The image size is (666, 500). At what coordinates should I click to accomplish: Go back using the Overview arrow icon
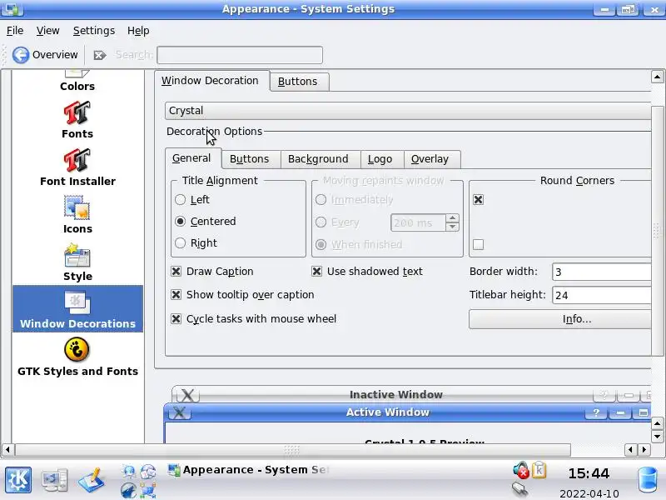(x=20, y=55)
